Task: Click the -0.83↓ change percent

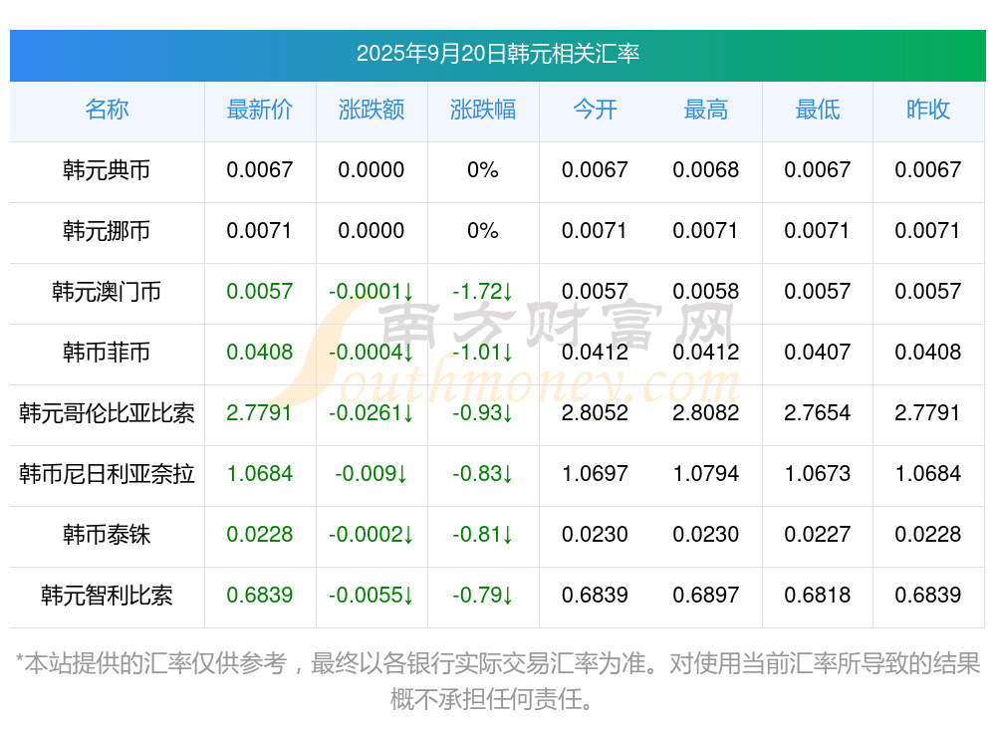Action: [x=483, y=474]
